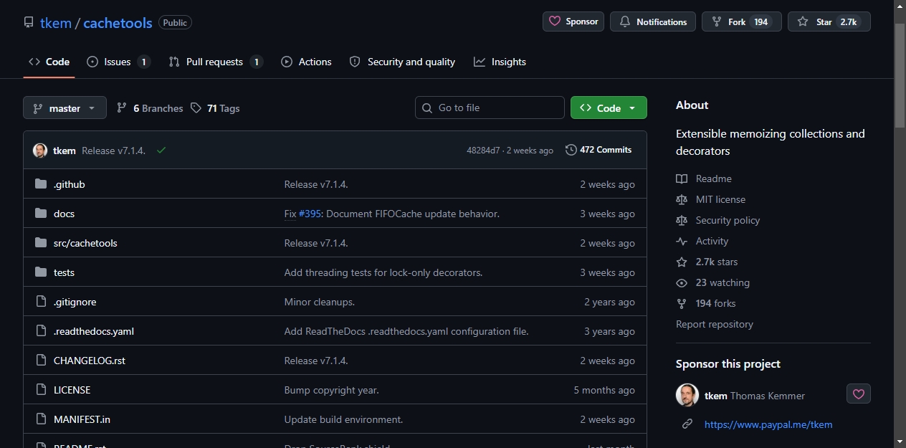Click the scale icon next to Security policy
Viewport: 906px width, 448px height.
tap(682, 220)
